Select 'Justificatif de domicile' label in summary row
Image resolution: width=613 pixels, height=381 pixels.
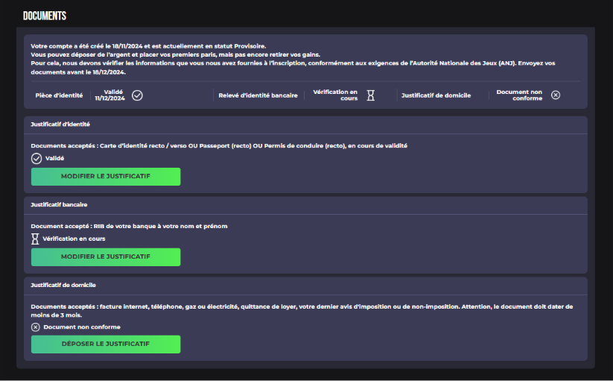click(x=436, y=95)
